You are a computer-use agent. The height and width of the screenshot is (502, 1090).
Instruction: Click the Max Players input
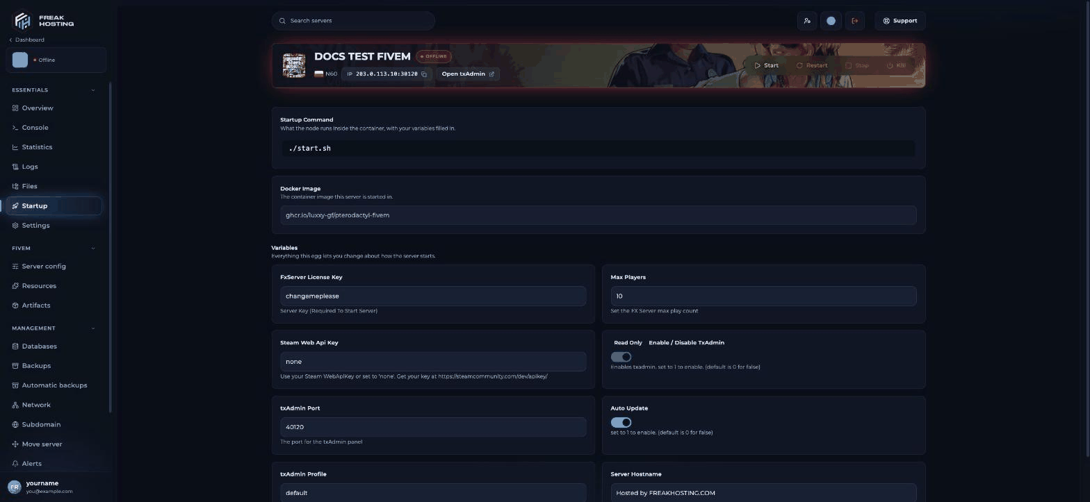coord(763,296)
